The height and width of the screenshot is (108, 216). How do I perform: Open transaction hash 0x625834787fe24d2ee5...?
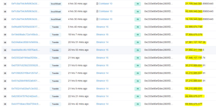tap(25, 96)
